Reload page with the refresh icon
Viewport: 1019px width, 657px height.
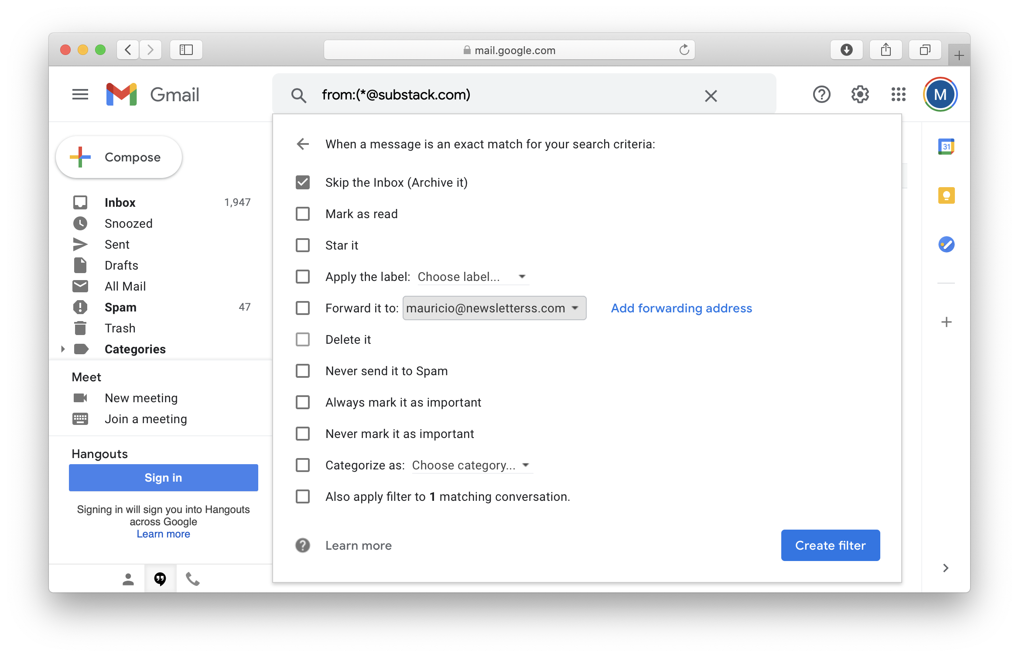684,50
